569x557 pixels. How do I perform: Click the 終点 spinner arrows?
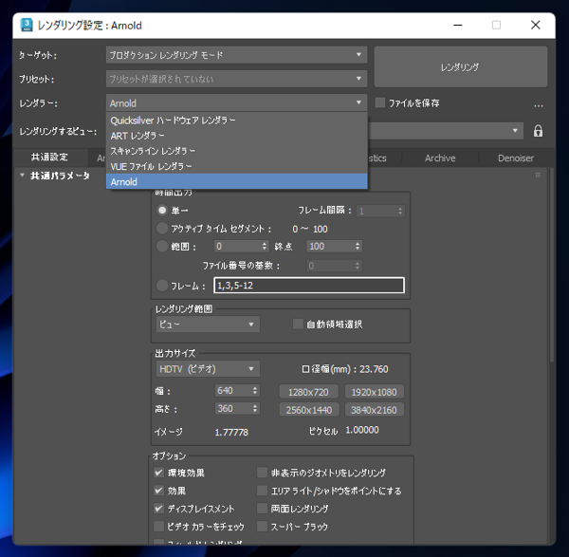click(358, 246)
